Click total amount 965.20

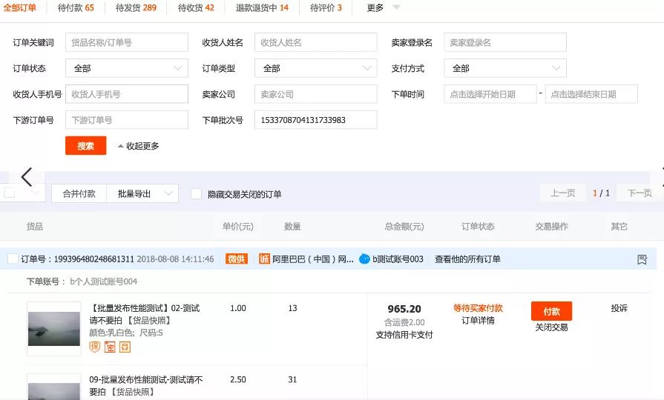pyautogui.click(x=404, y=309)
